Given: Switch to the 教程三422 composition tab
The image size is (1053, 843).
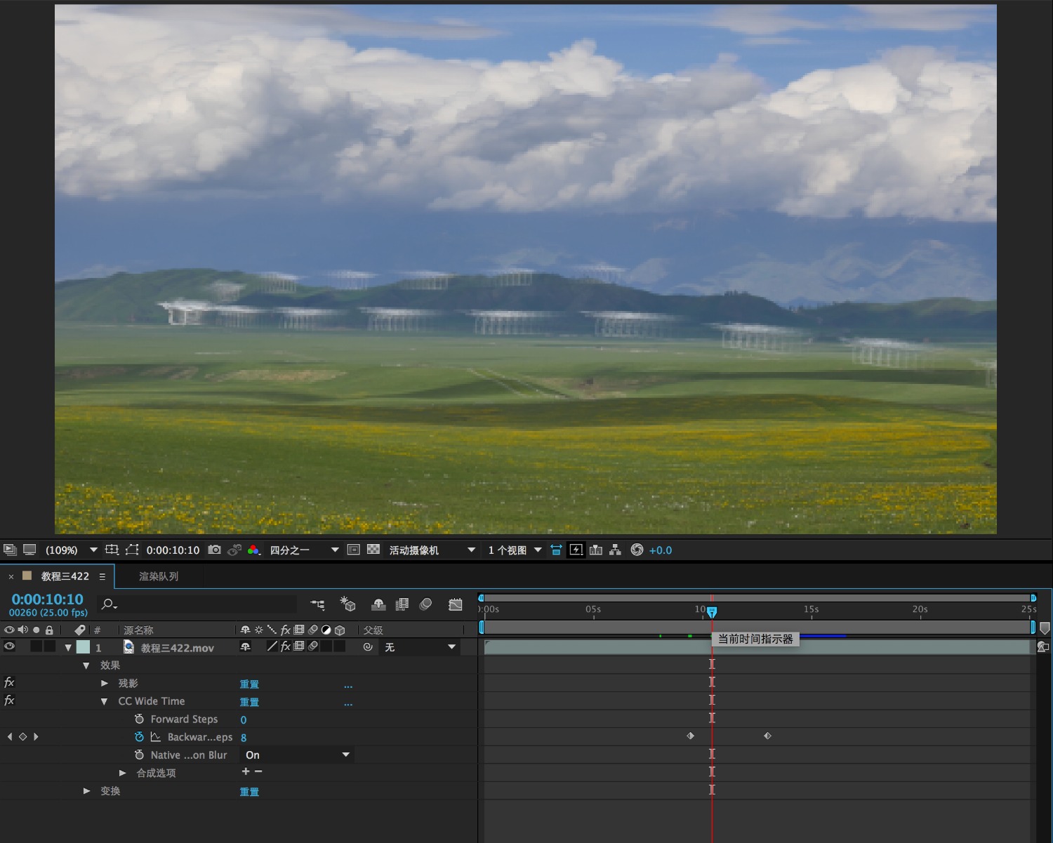Looking at the screenshot, I should 65,576.
